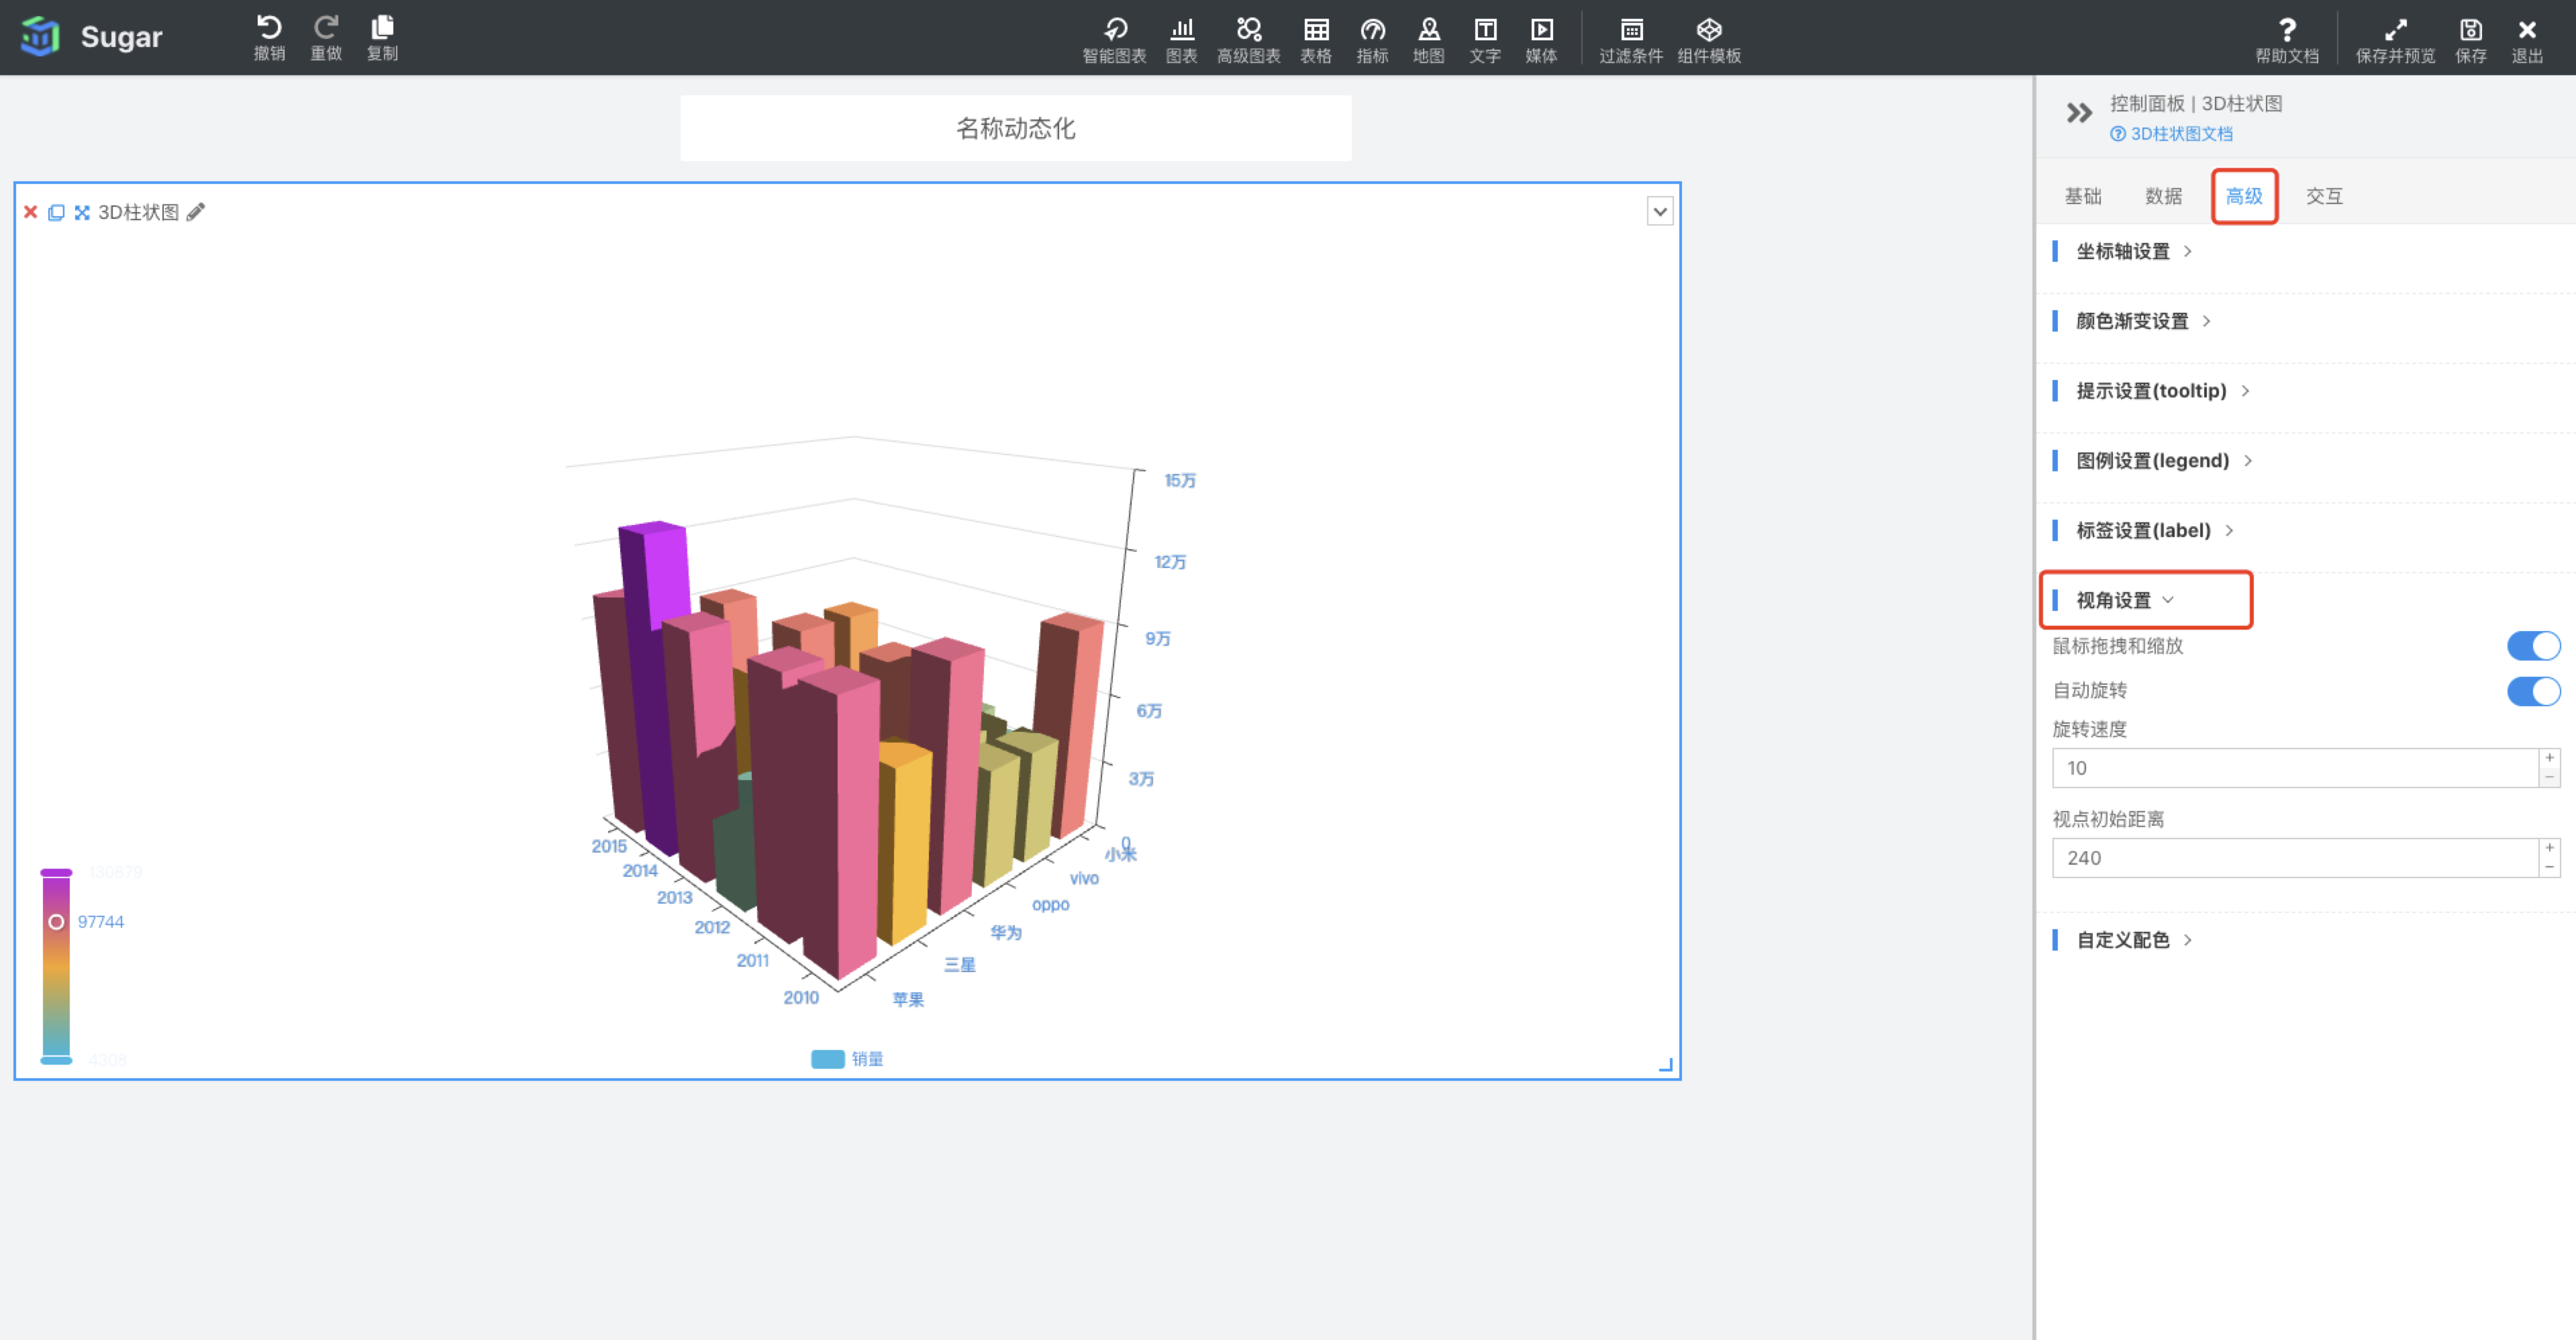Click the 15万 axis label
This screenshot has height=1340, width=2576.
tap(1179, 480)
